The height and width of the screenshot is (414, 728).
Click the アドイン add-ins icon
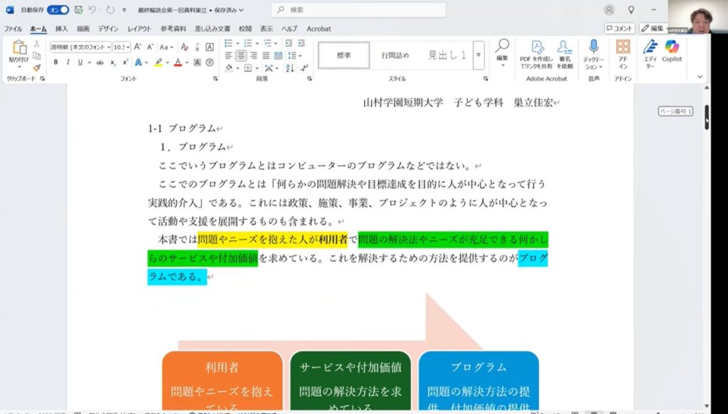pos(623,51)
